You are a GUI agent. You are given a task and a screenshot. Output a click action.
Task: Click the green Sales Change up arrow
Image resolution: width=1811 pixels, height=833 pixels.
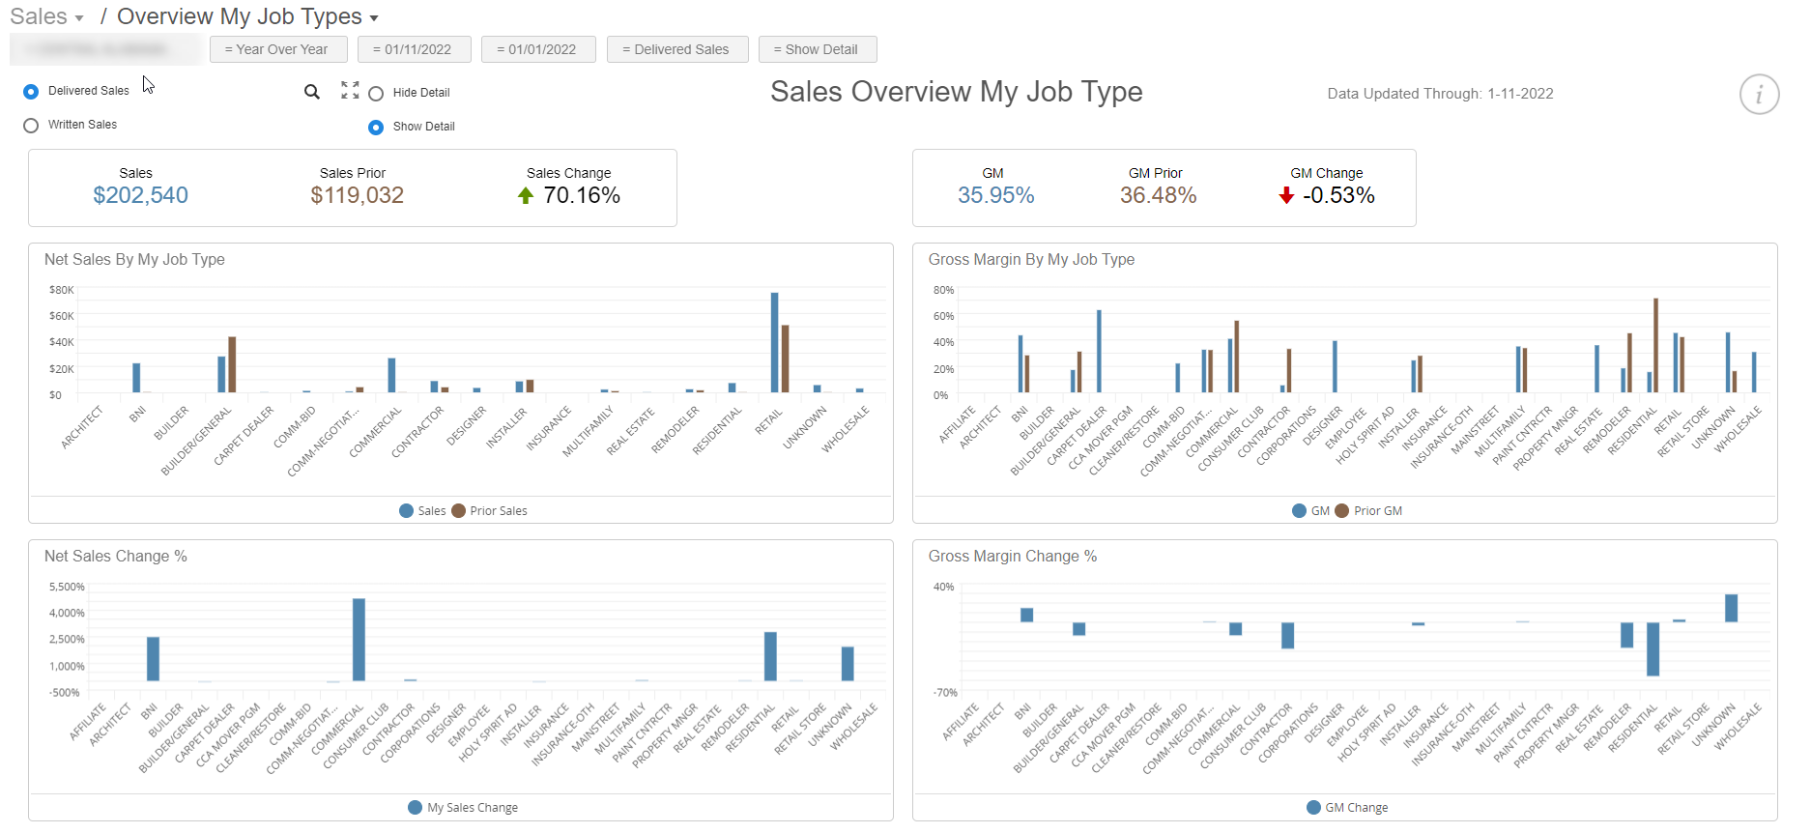coord(526,196)
